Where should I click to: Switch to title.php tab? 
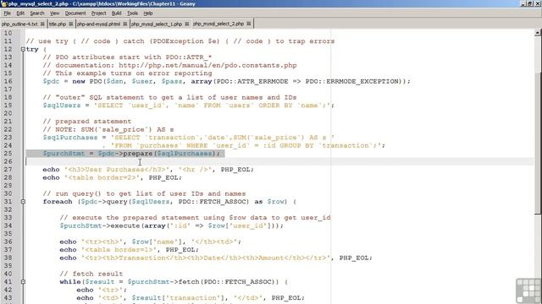(58, 24)
